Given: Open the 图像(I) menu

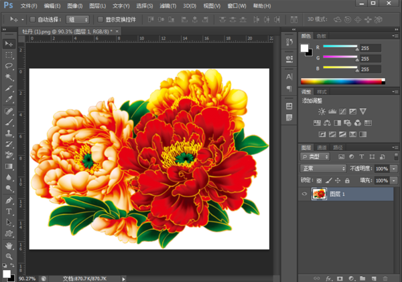Looking at the screenshot, I should [74, 6].
